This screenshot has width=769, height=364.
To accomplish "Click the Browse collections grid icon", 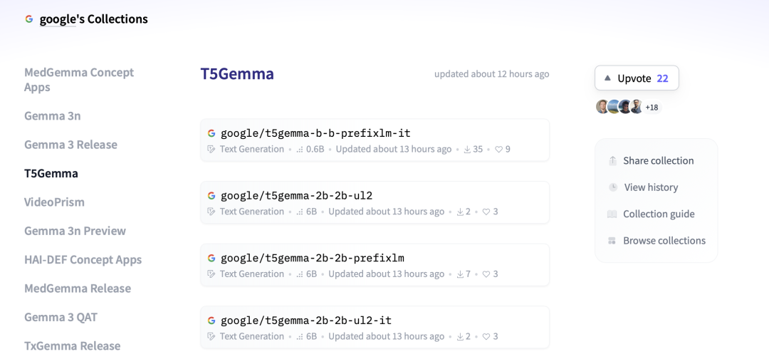I will pyautogui.click(x=612, y=241).
